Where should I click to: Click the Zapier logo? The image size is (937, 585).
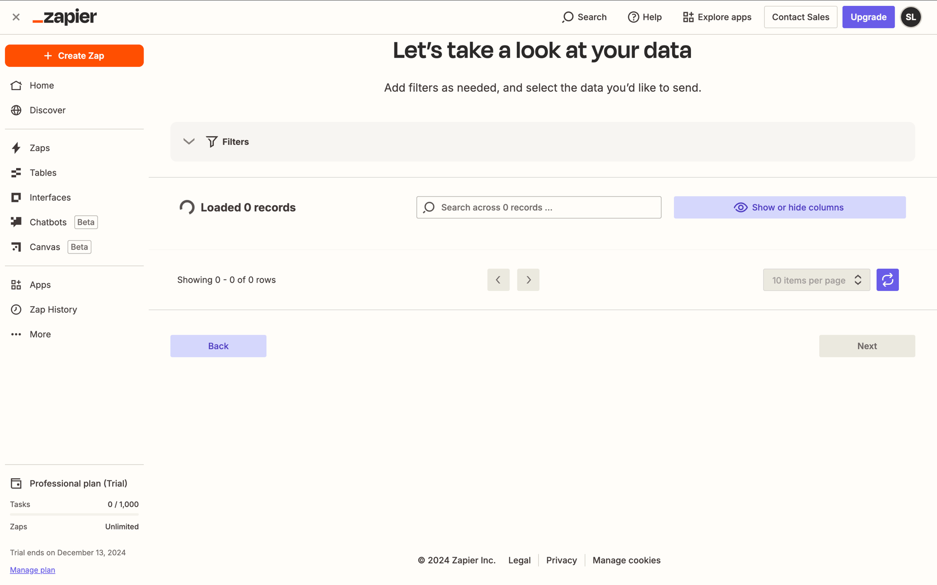click(64, 17)
